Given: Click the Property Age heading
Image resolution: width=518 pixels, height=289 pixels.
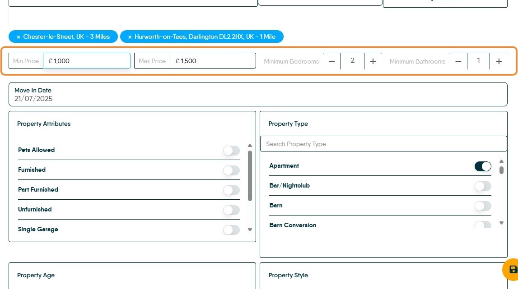Looking at the screenshot, I should pos(36,275).
